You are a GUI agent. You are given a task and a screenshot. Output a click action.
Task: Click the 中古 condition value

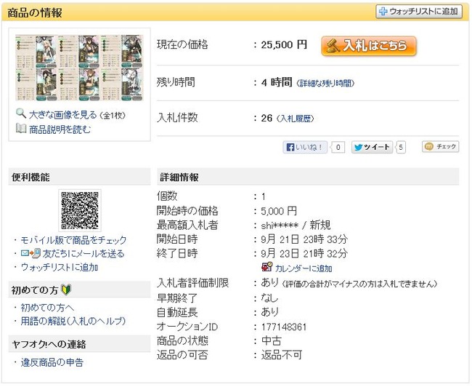pyautogui.click(x=272, y=341)
